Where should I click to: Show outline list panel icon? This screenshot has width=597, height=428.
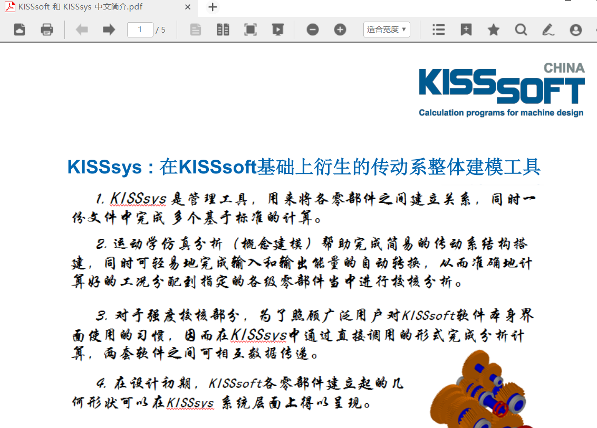click(x=439, y=30)
